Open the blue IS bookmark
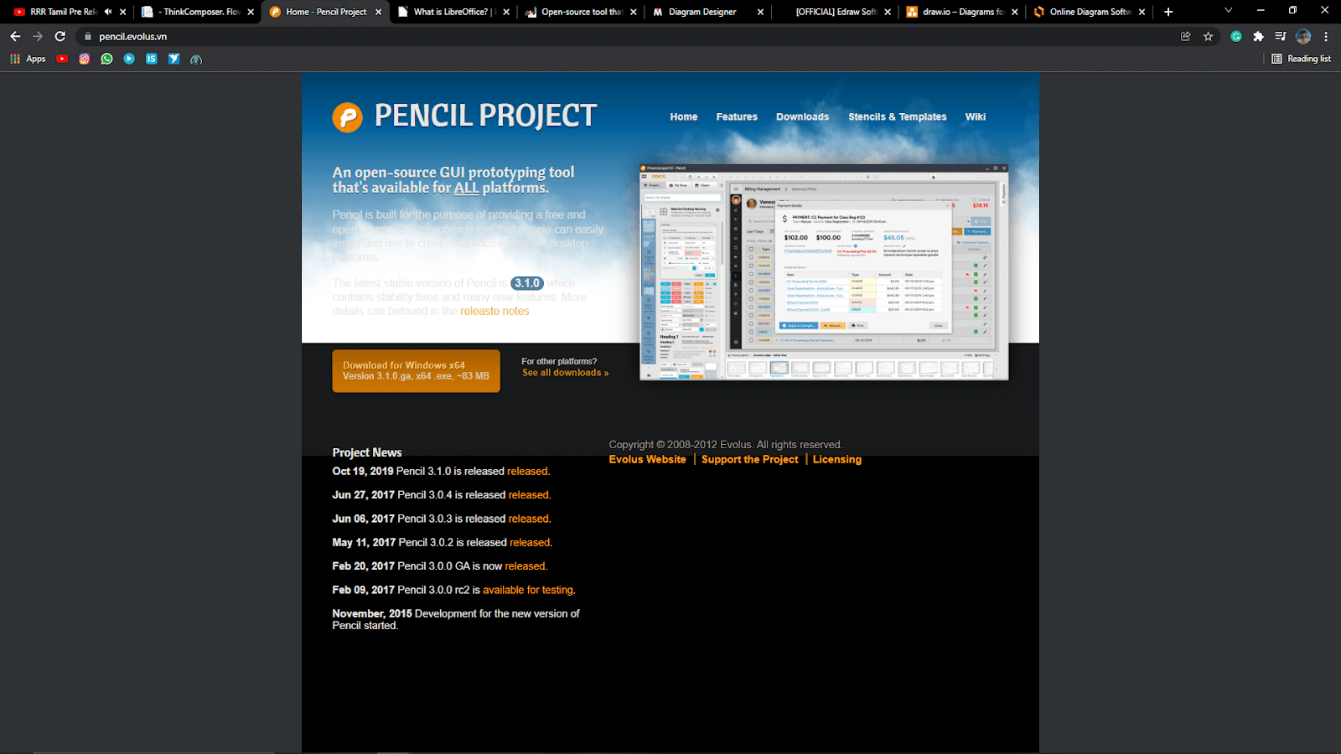 click(x=151, y=59)
